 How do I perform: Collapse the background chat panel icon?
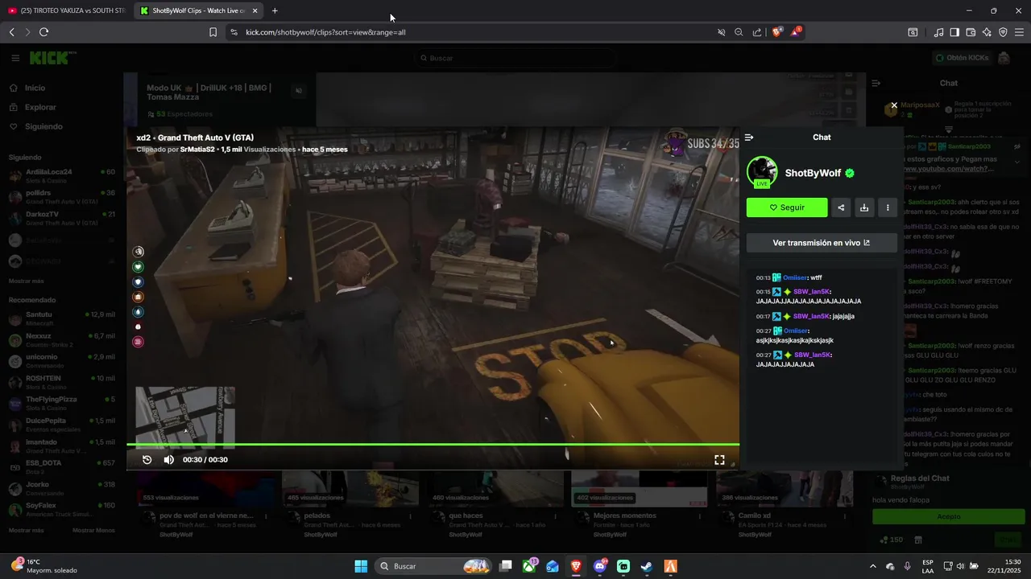point(876,83)
